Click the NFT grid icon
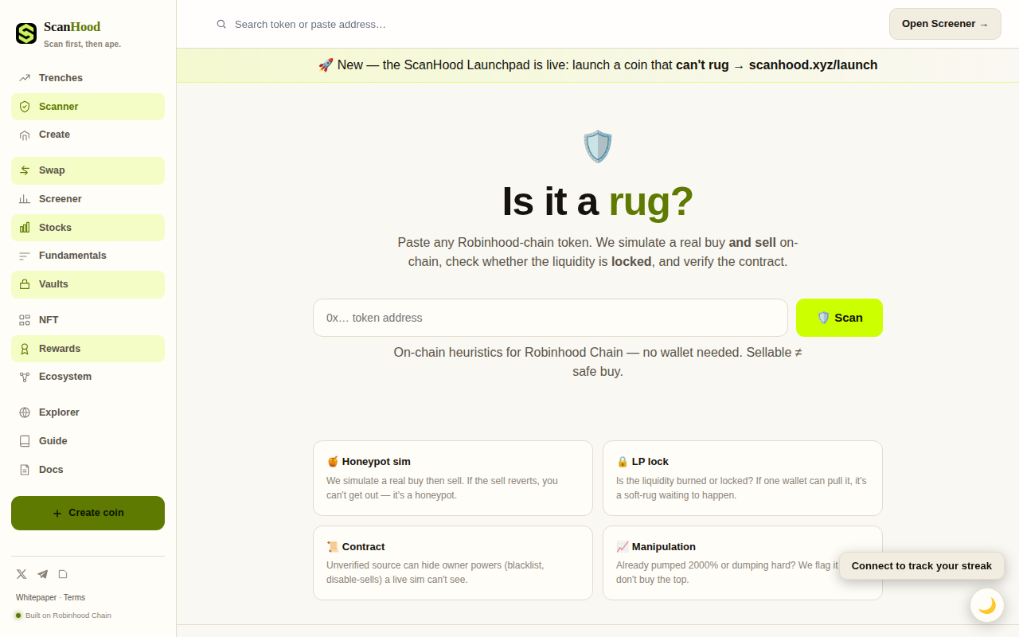Screen dimensions: 1019x637 click(25, 320)
